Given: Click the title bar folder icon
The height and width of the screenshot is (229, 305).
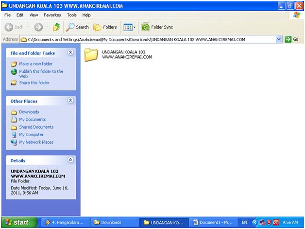Looking at the screenshot, I should [5, 5].
